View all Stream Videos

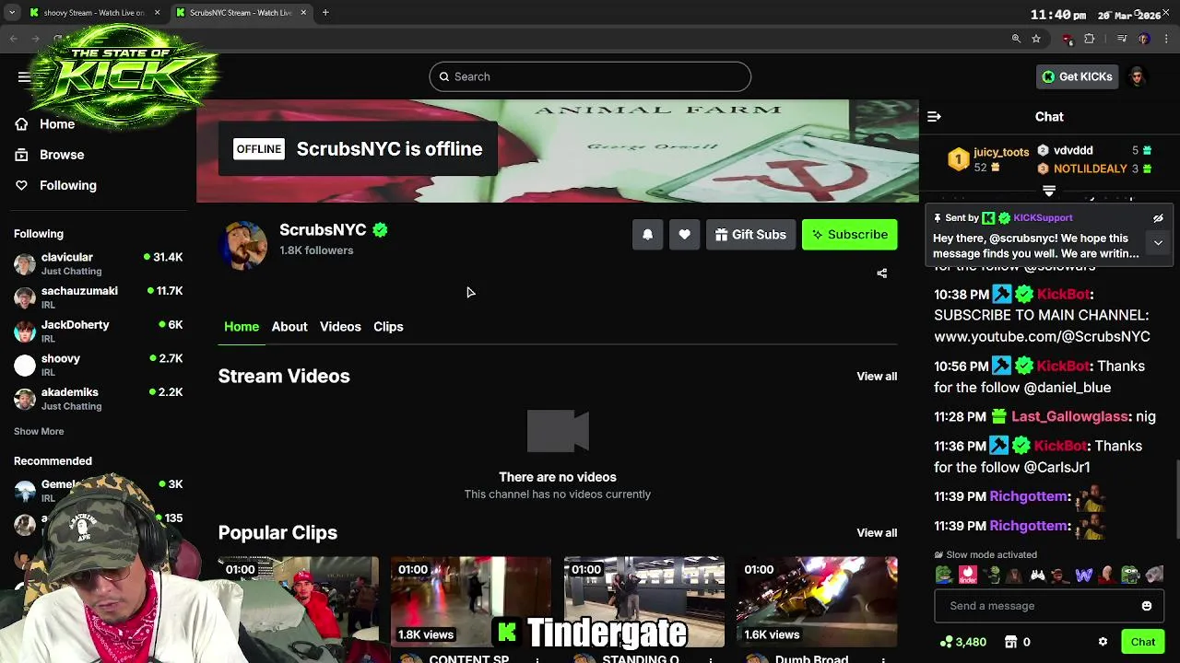(x=877, y=376)
